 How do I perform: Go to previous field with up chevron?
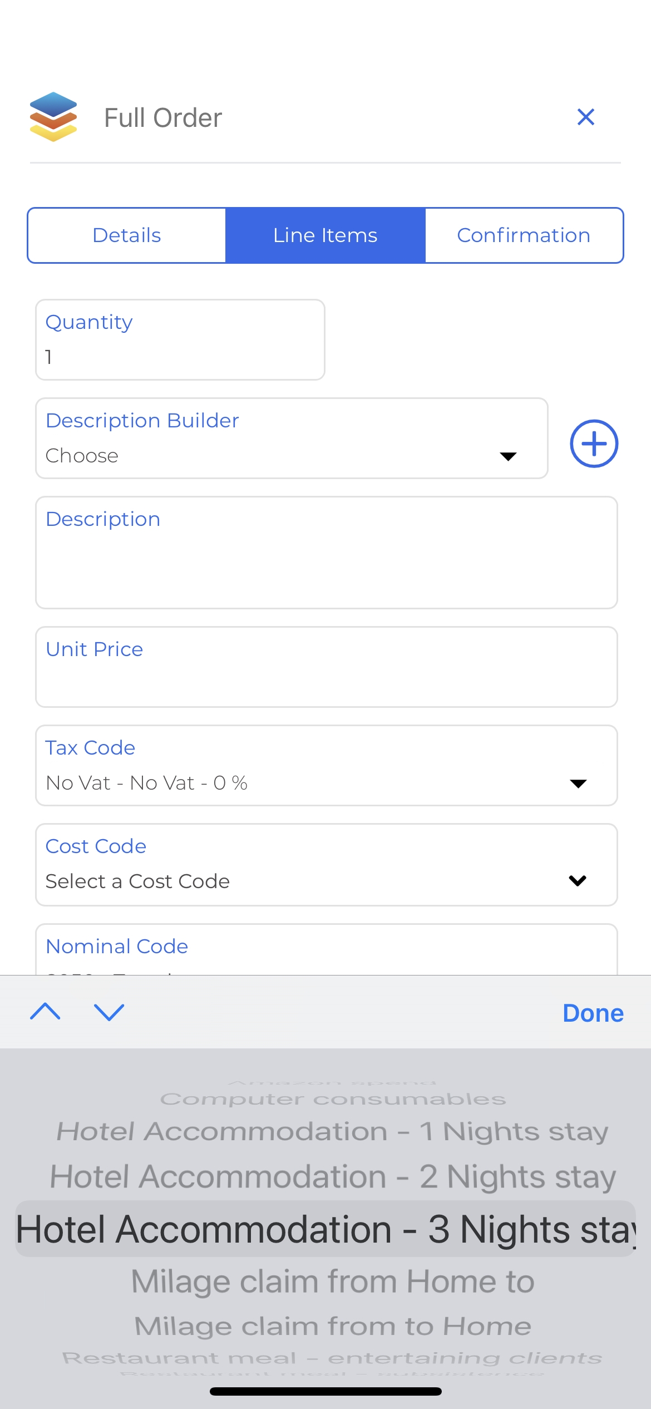(x=45, y=1011)
